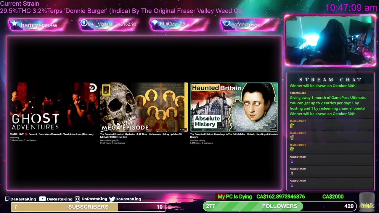Click the hammermaw username label
The width and height of the screenshot is (379, 213).
coord(39,25)
